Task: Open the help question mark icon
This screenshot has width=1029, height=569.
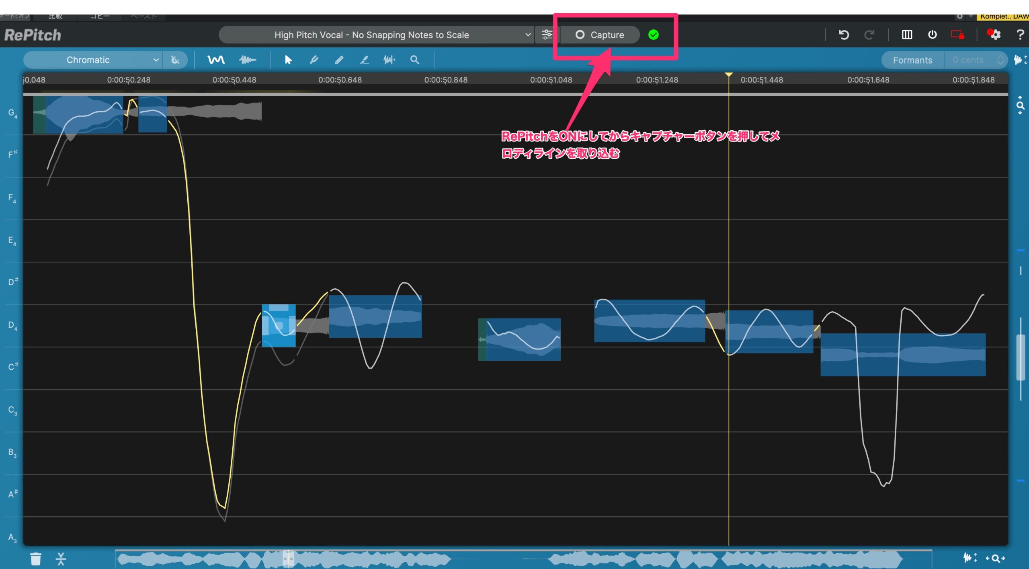Action: click(x=1020, y=35)
